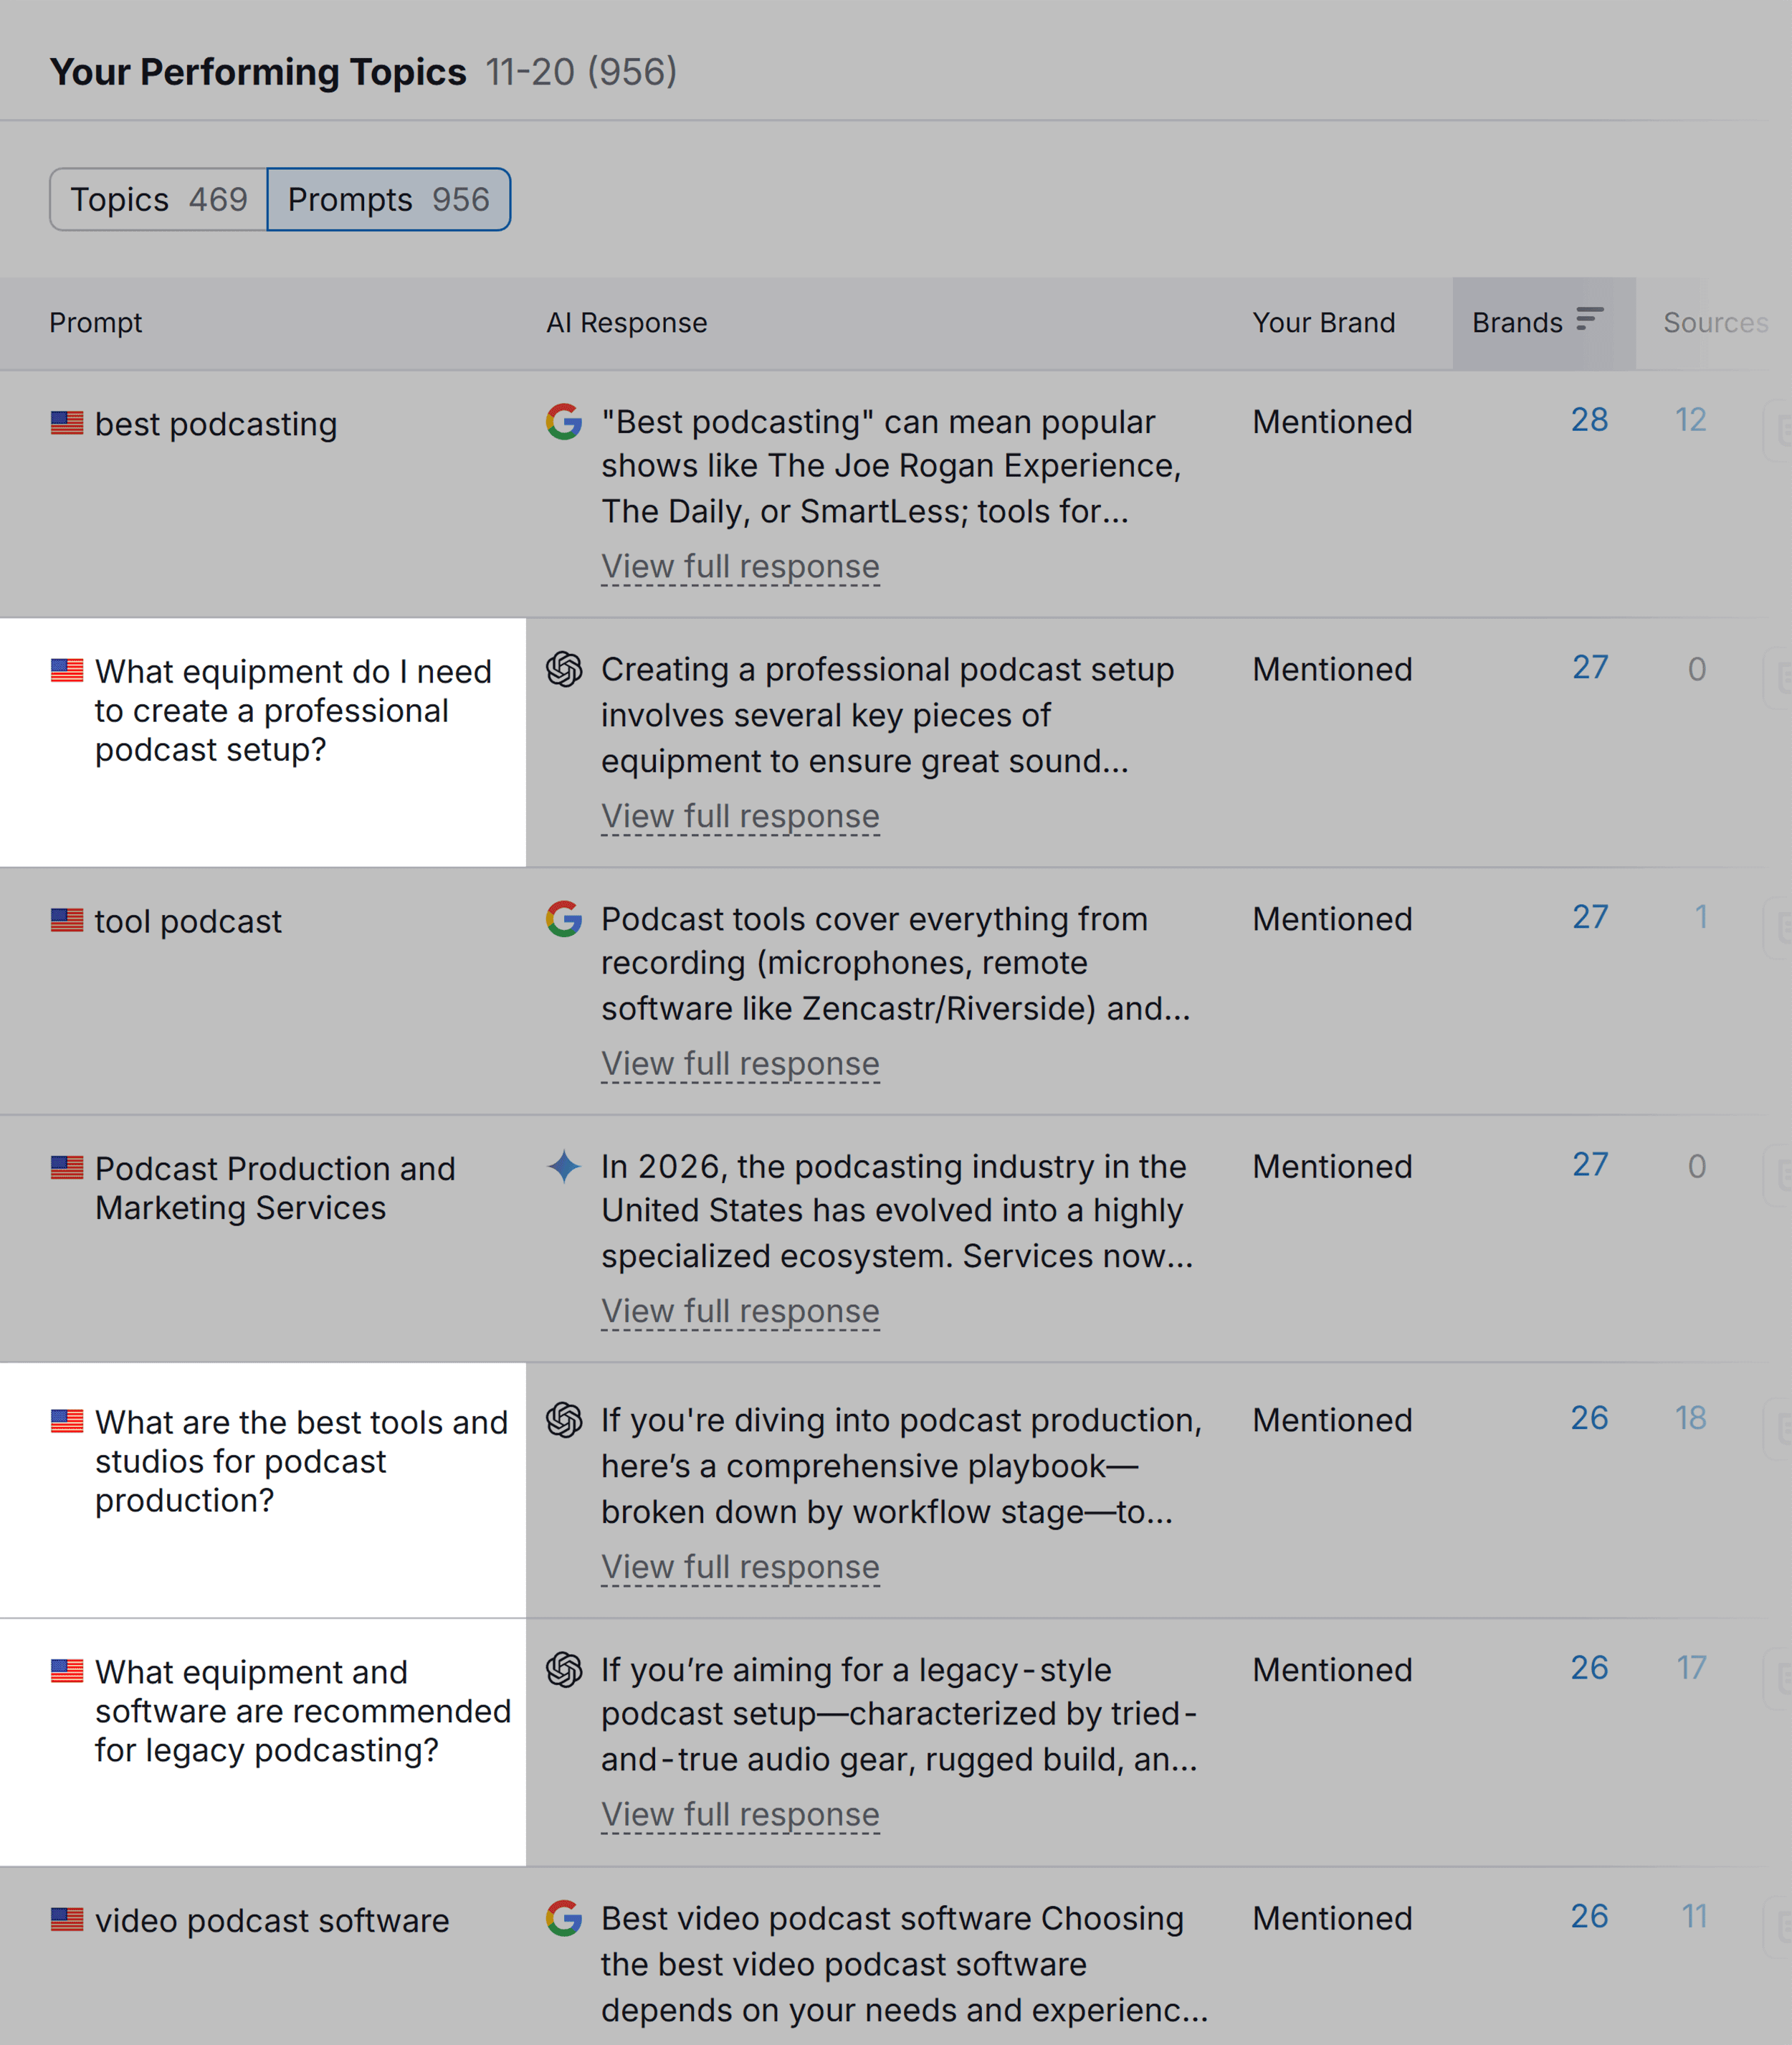The width and height of the screenshot is (1792, 2045).
Task: View full response for best podcasting
Action: 740,566
